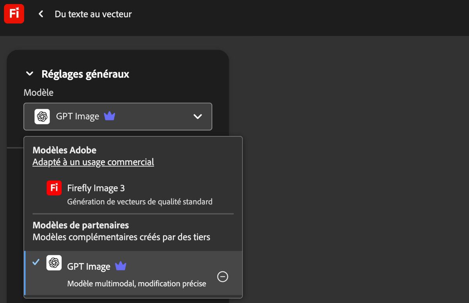
Task: Click the Modèles Adobe section header
Action: (x=64, y=150)
